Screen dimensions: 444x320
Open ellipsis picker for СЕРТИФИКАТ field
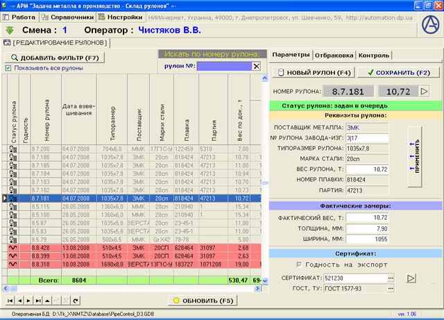[x=391, y=278]
